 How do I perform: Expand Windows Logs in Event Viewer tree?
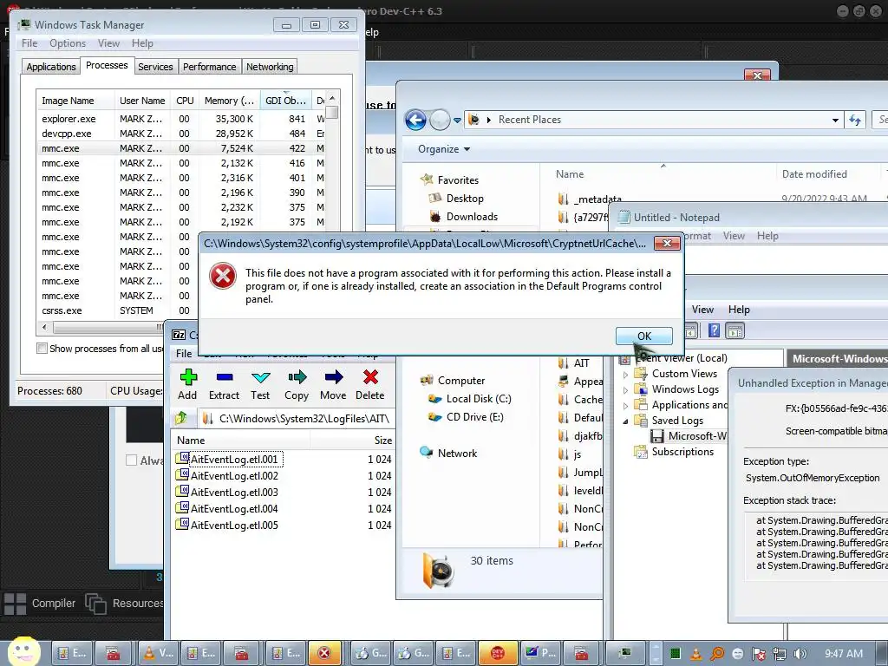[625, 389]
